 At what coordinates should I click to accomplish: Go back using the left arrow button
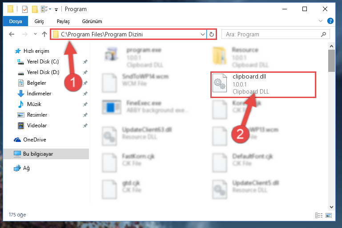tap(12, 34)
